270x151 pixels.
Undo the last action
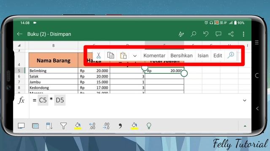(x=206, y=34)
